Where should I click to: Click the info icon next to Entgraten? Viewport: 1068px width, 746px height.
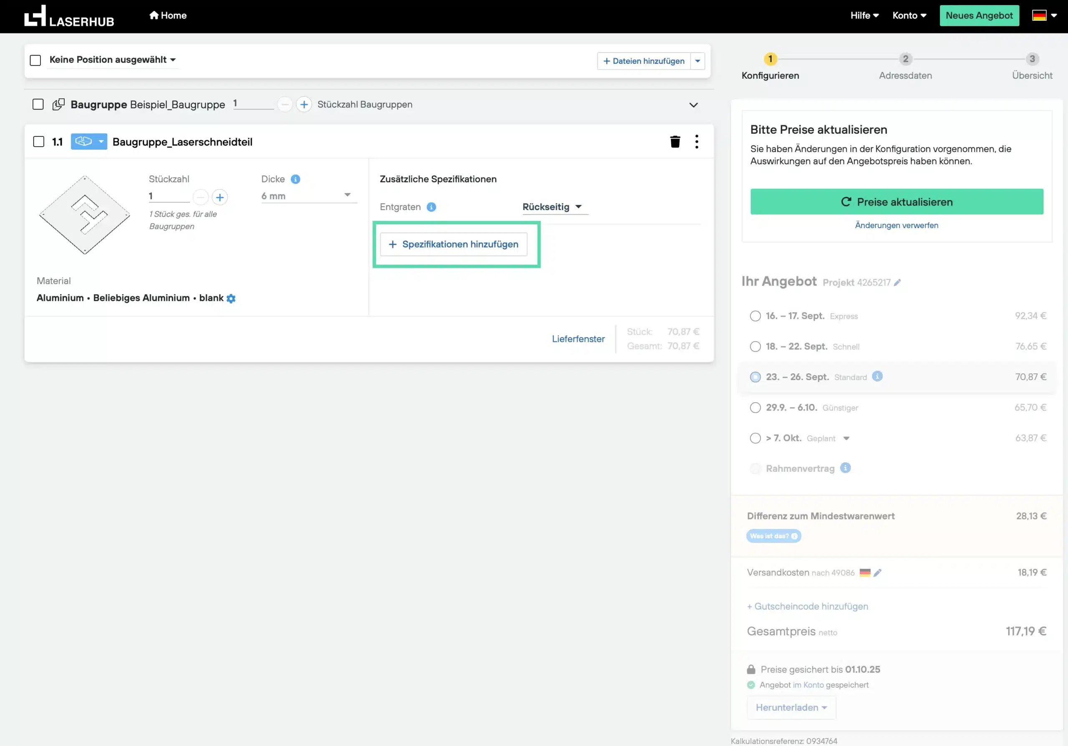[431, 207]
